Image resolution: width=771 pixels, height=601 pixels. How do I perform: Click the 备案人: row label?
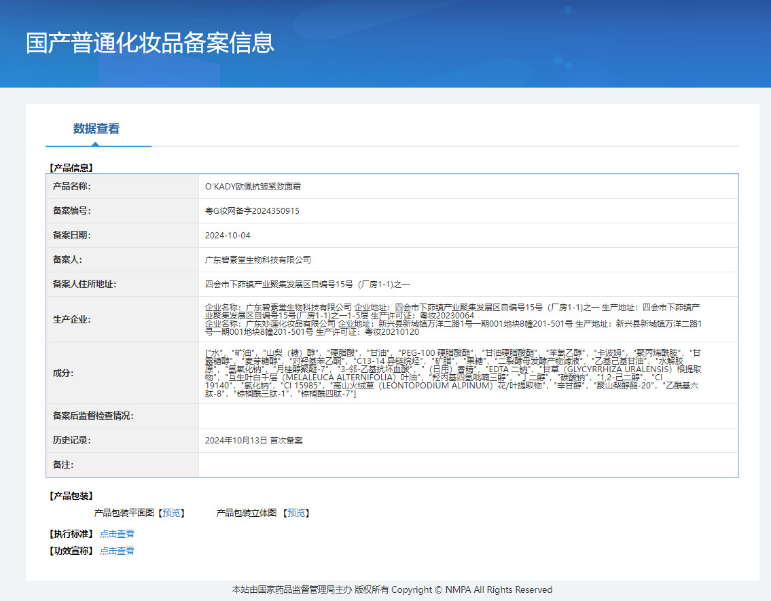pos(67,260)
